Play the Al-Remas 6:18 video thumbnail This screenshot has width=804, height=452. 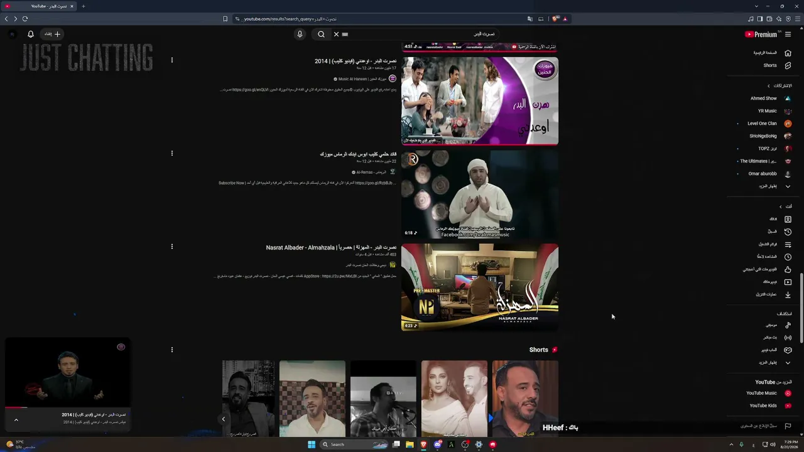(x=480, y=194)
